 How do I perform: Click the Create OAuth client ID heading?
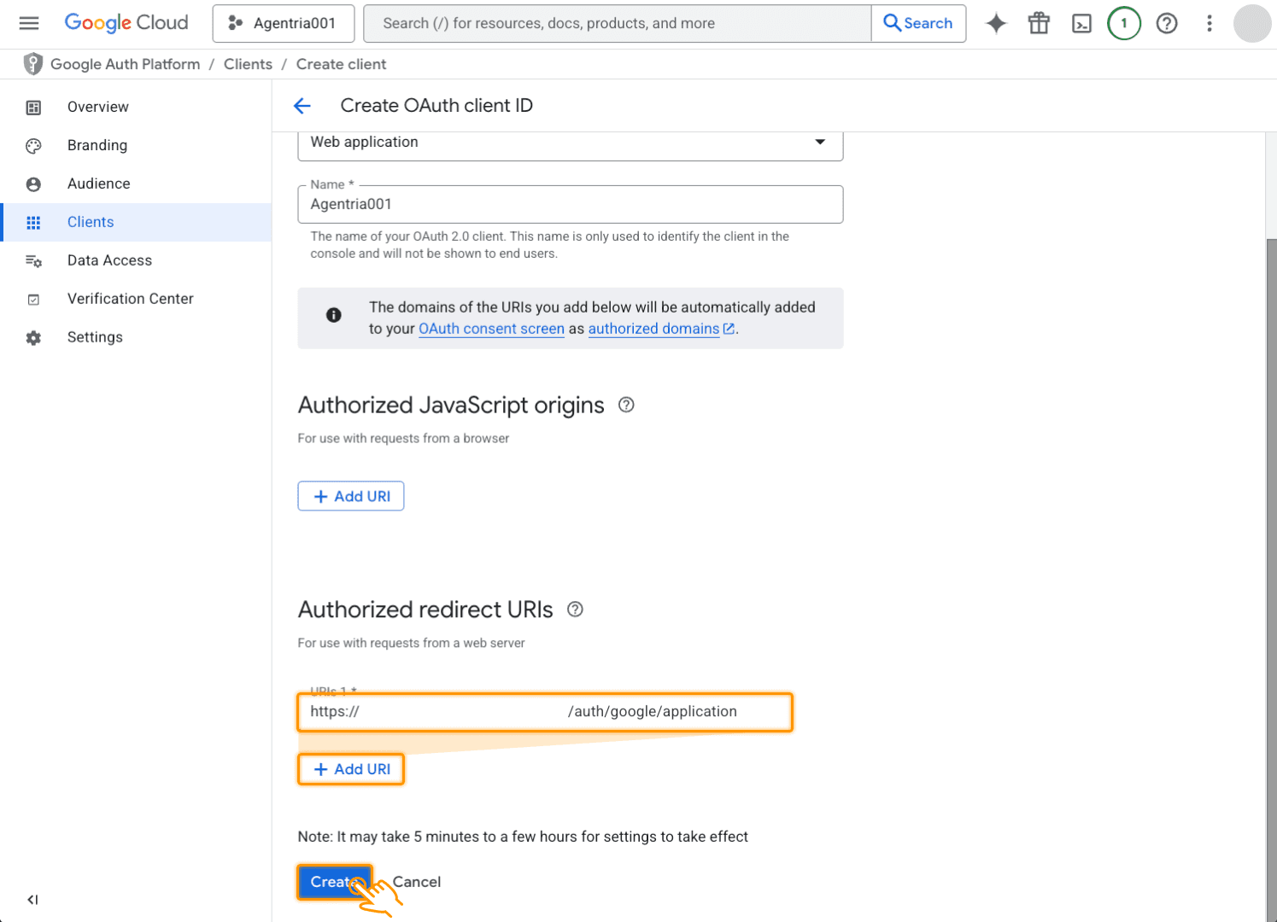point(436,106)
